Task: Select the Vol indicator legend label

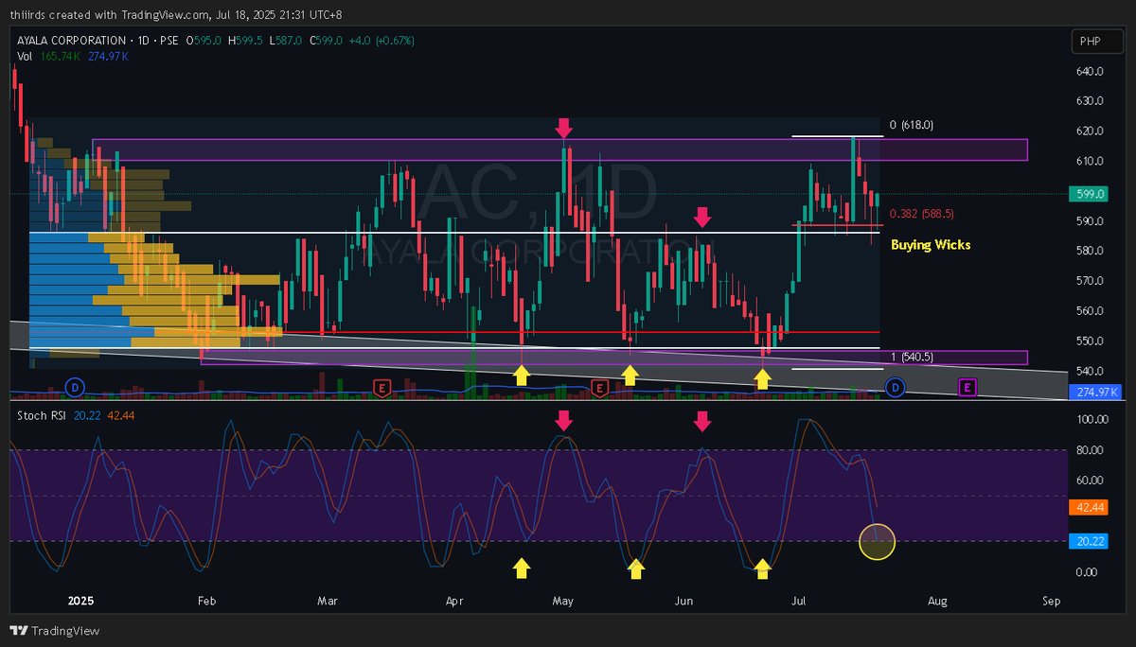Action: point(23,57)
